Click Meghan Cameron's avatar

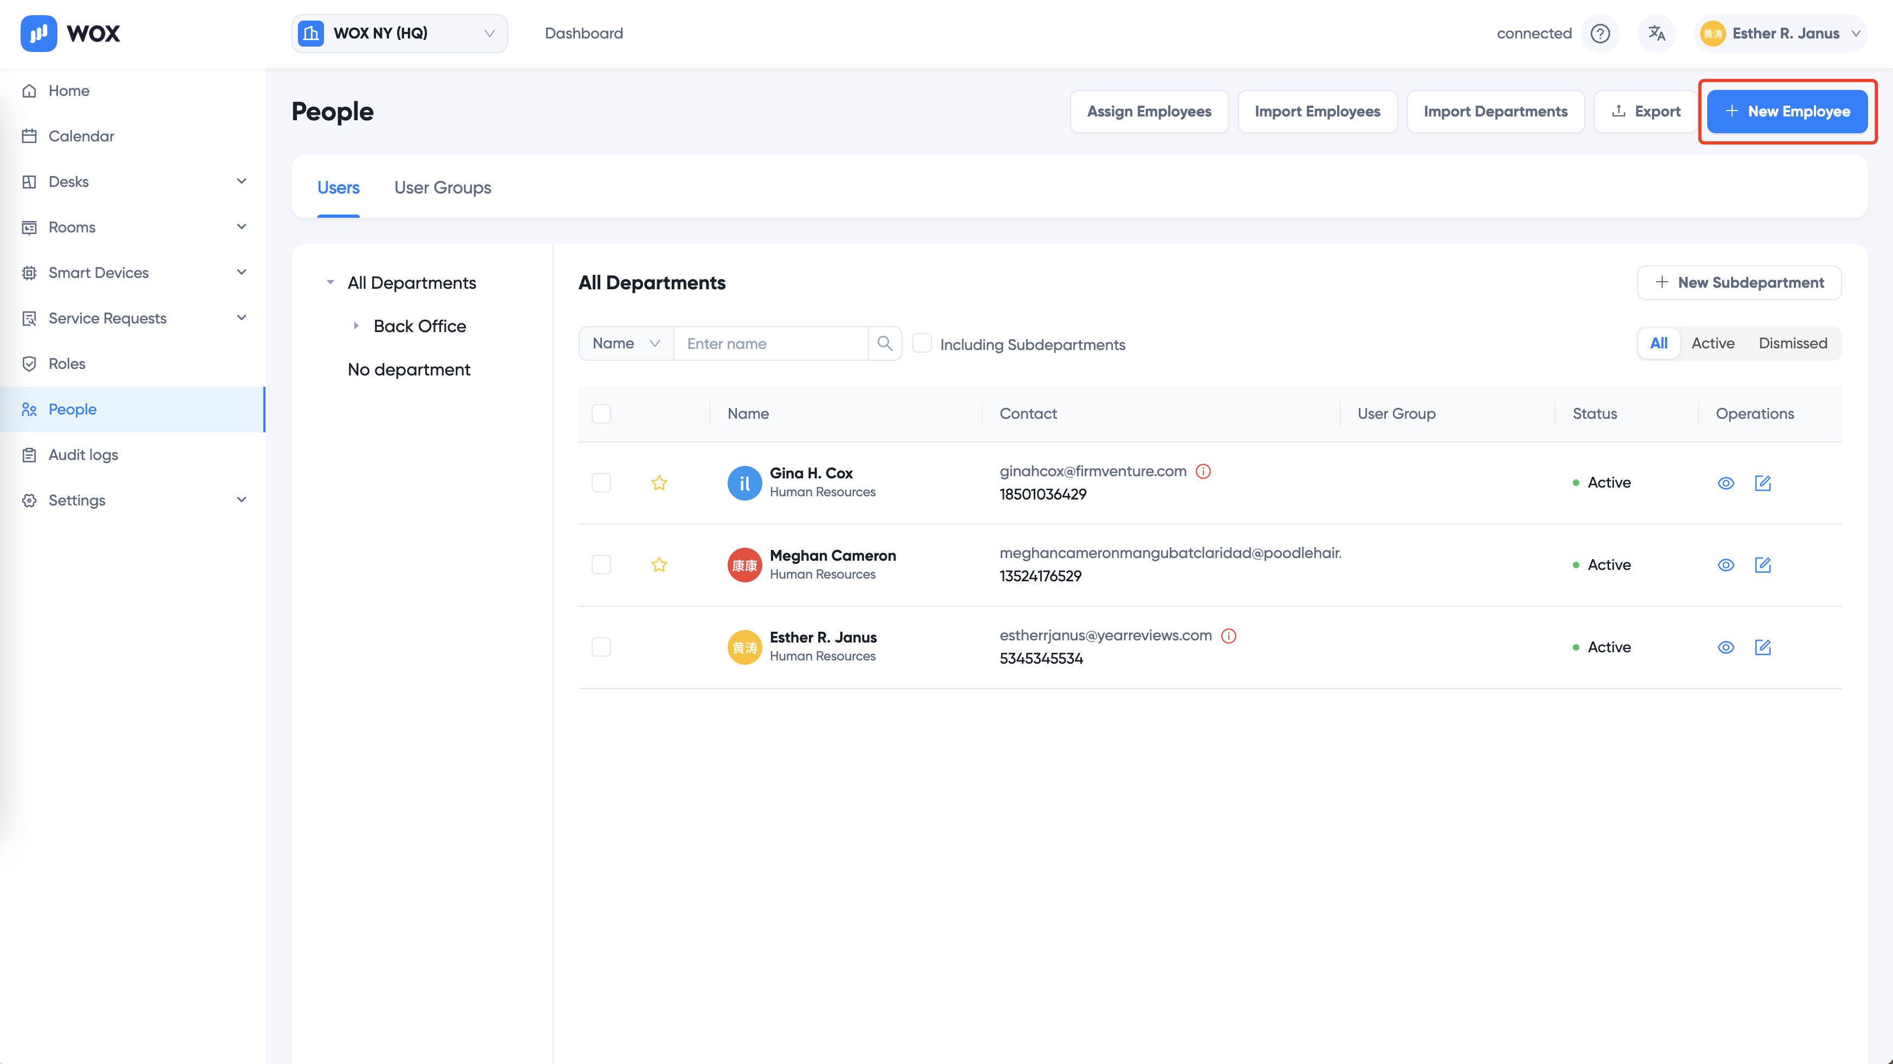pos(744,565)
